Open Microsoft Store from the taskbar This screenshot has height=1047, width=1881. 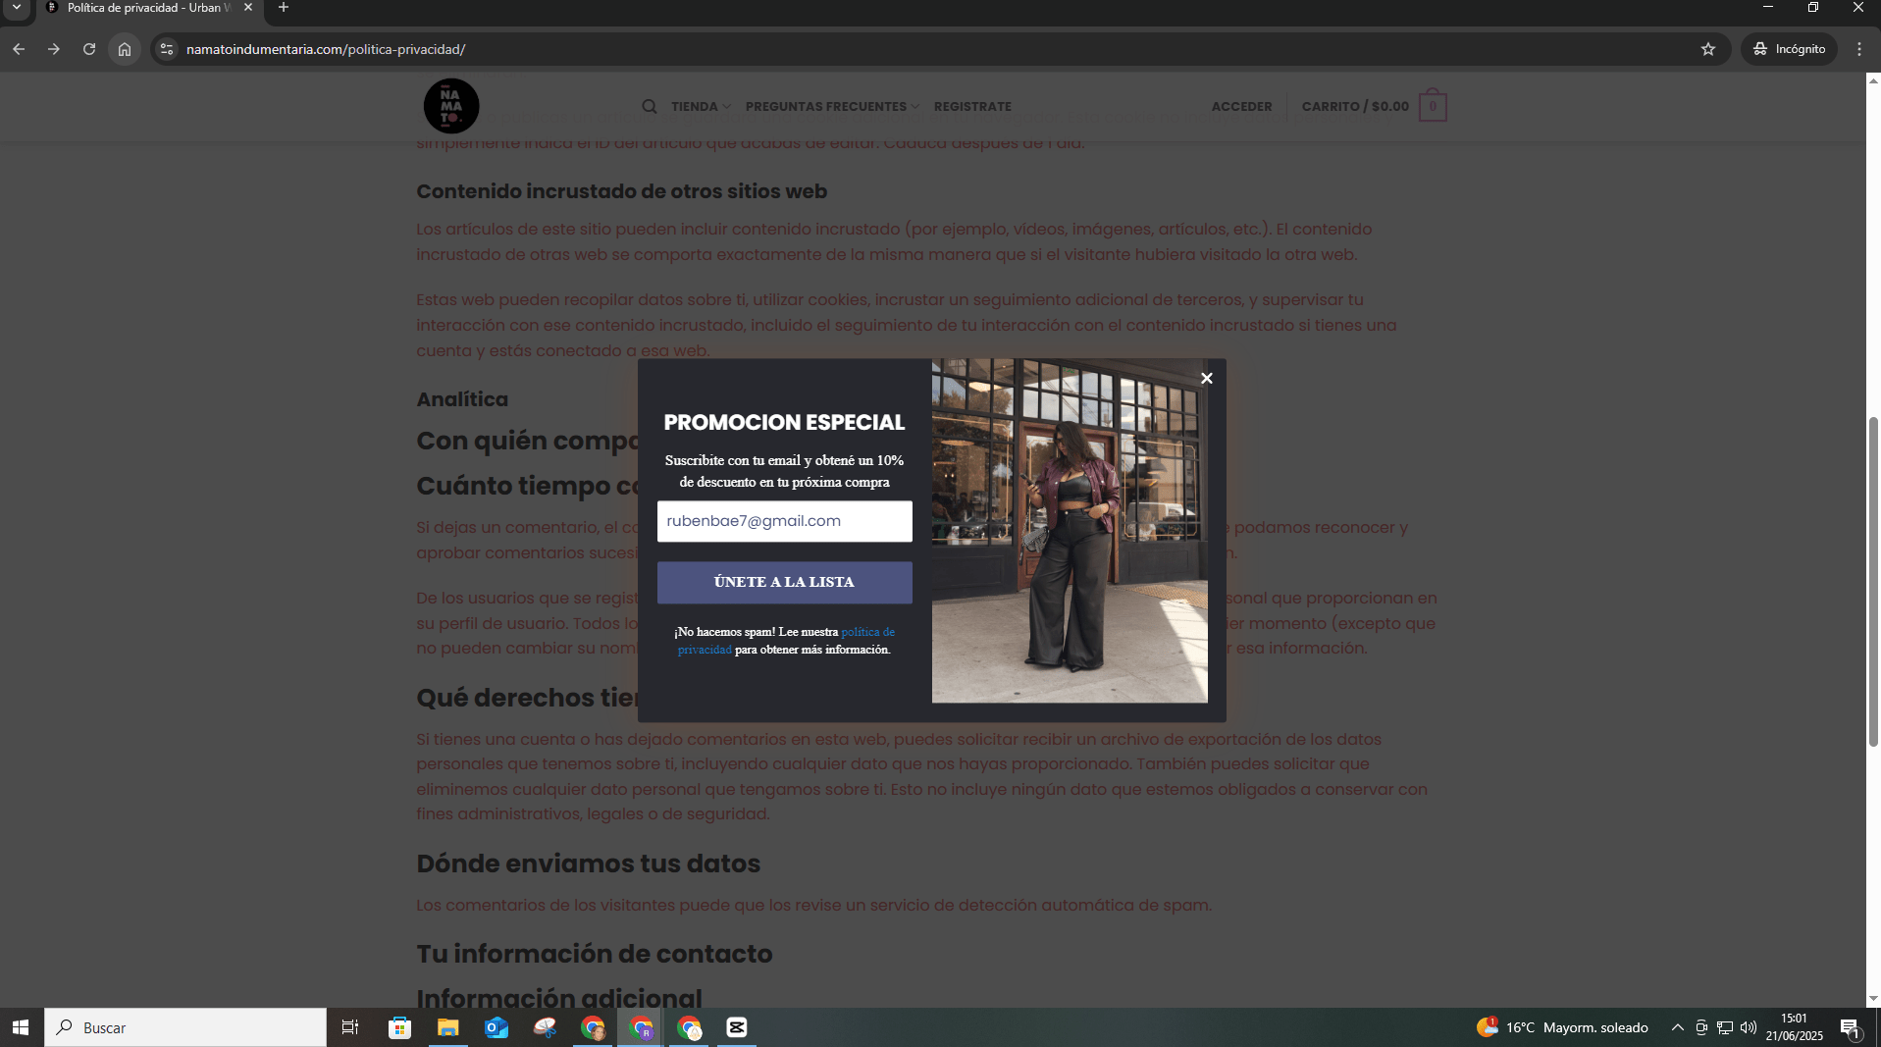[x=399, y=1027]
